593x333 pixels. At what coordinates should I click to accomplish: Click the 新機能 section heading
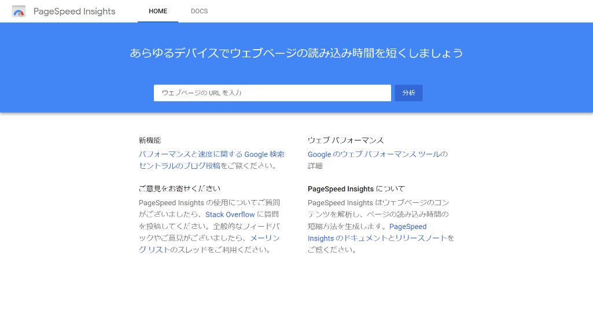(x=149, y=140)
